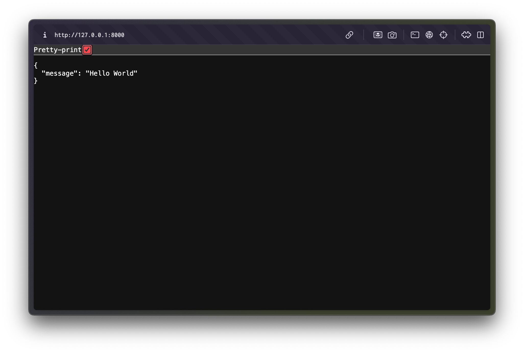Click the globe network icon

pyautogui.click(x=430, y=35)
